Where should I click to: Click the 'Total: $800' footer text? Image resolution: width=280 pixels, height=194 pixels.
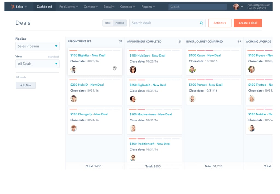[x=153, y=166]
